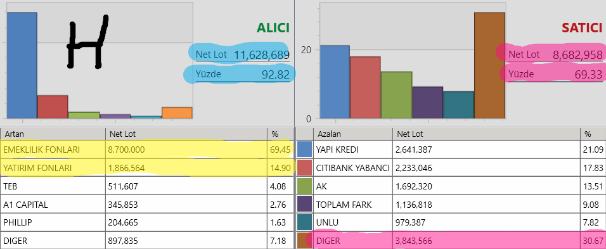Click the 979,387 net lot value

410,223
